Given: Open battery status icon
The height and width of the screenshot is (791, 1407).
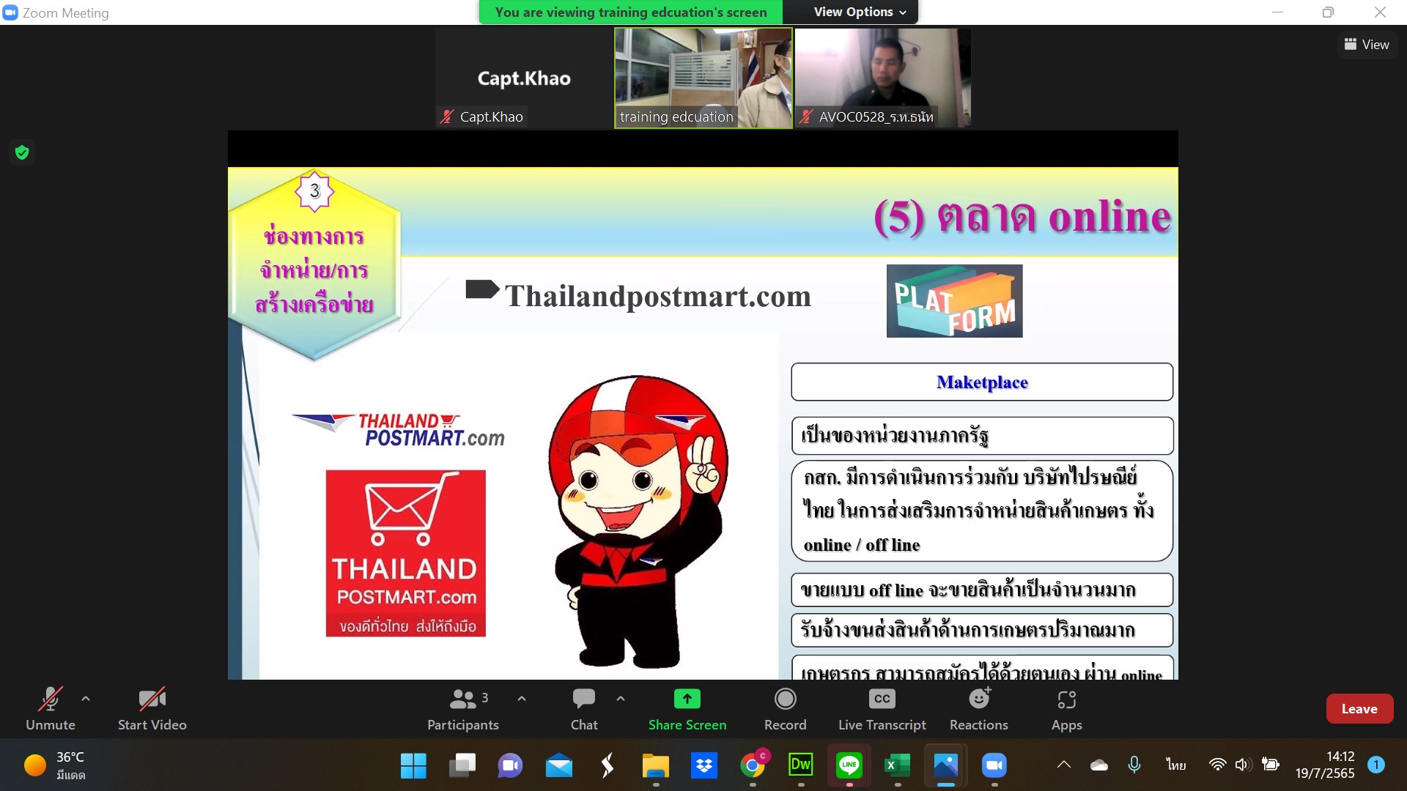Looking at the screenshot, I should tap(1271, 765).
